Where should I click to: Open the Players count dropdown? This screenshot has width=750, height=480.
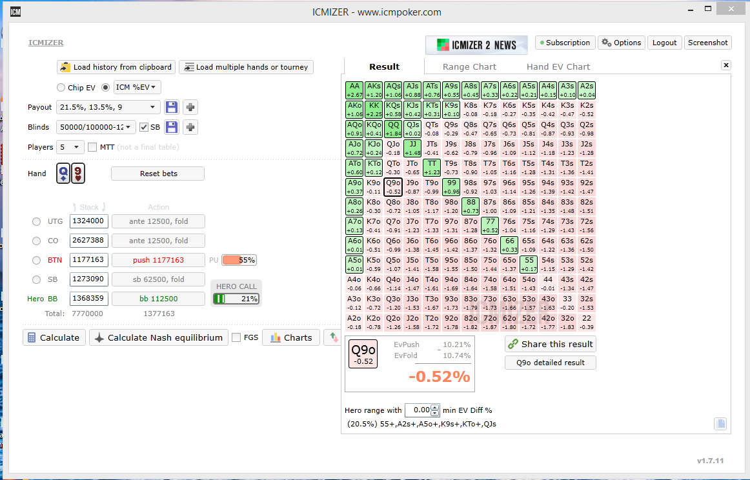(70, 147)
